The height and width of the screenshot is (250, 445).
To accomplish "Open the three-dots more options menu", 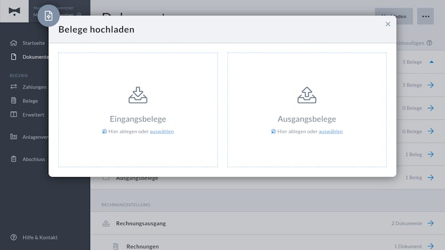I will point(426,16).
